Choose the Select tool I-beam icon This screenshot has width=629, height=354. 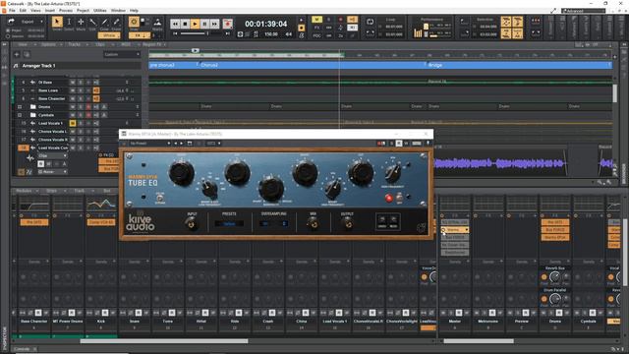pos(69,22)
